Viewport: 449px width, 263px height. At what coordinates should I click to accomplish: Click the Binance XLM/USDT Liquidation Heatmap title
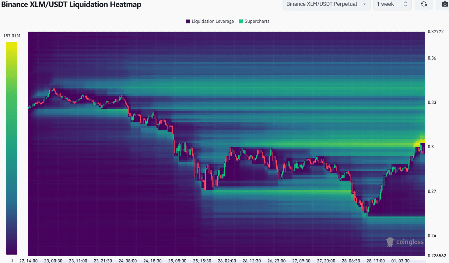(x=71, y=5)
